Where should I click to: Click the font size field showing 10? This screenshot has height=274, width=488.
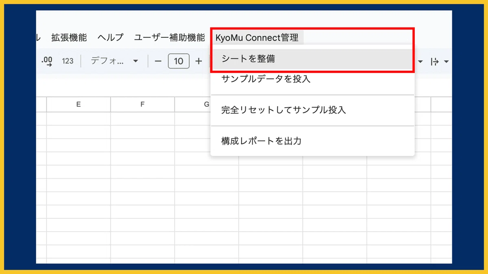(x=179, y=61)
